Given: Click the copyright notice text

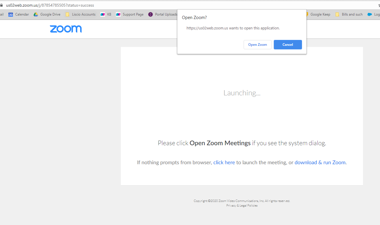Looking at the screenshot, I should click(x=242, y=201).
